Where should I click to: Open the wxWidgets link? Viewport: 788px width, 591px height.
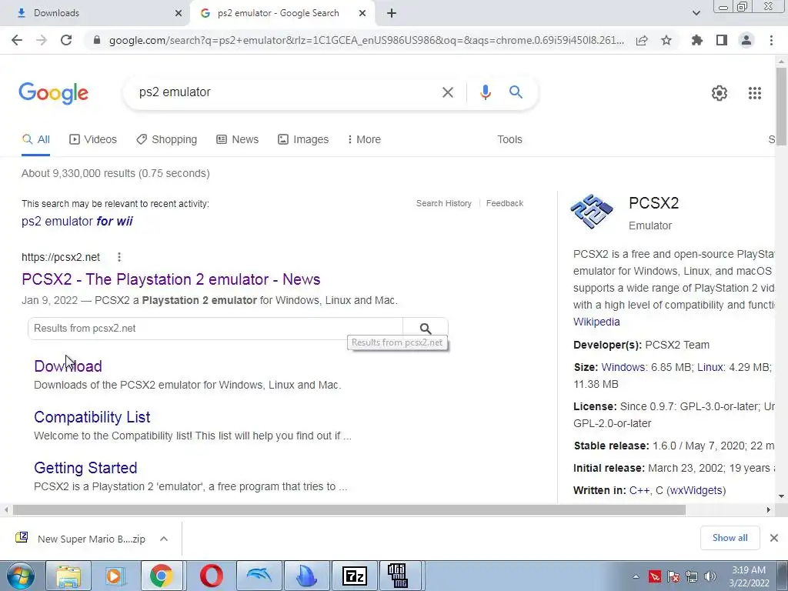pyautogui.click(x=696, y=490)
